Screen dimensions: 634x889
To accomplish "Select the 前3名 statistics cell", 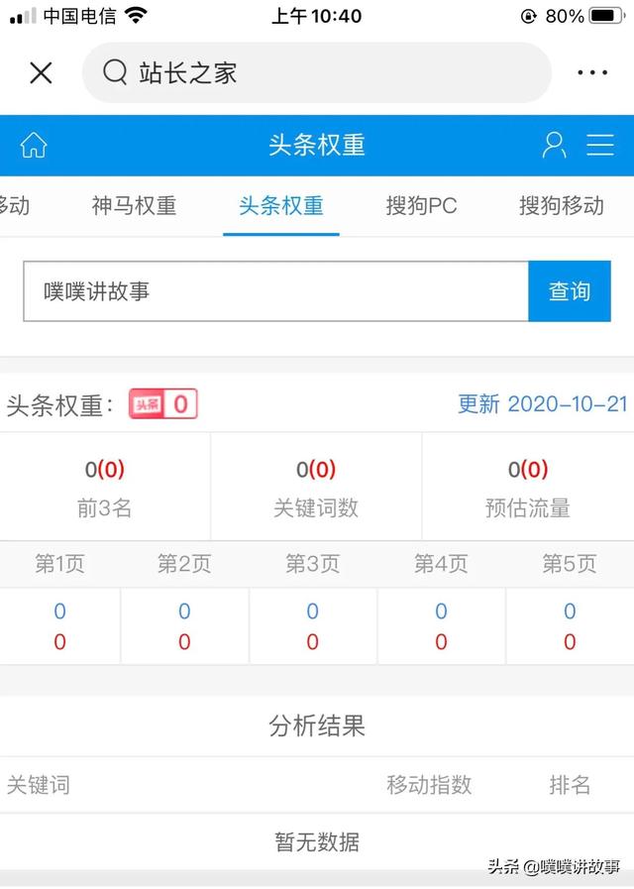I will (x=105, y=488).
